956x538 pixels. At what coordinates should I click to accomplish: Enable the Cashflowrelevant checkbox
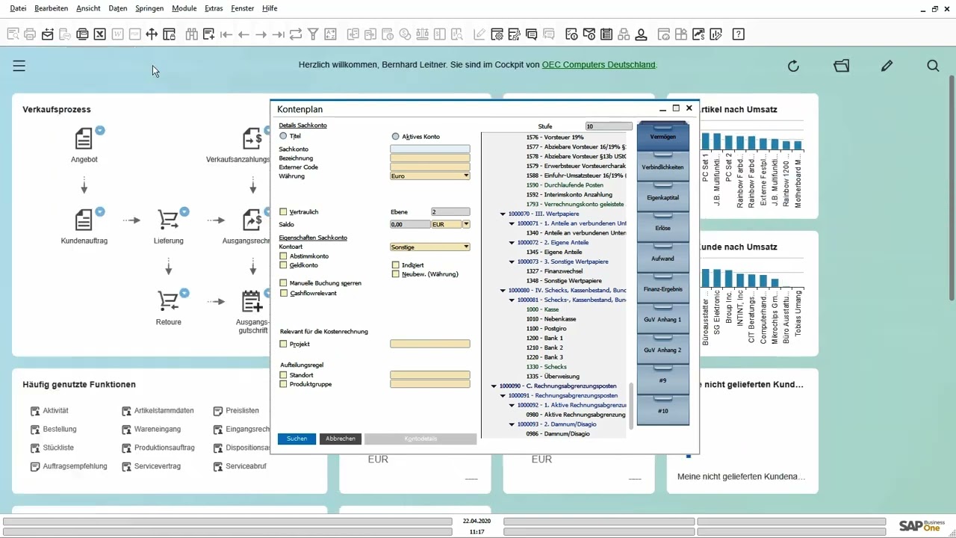point(283,294)
